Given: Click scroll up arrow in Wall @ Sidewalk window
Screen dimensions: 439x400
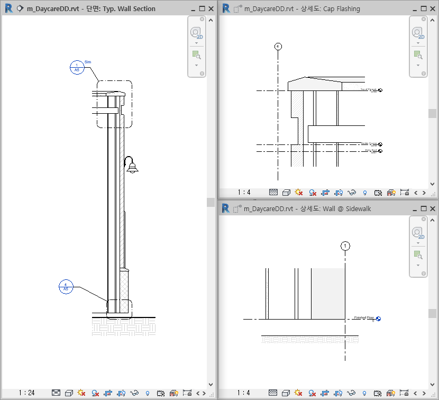Looking at the screenshot, I should point(432,220).
